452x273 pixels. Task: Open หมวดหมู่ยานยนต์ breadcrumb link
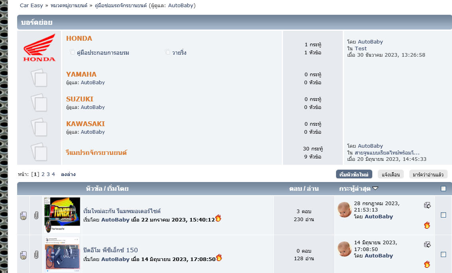(69, 6)
